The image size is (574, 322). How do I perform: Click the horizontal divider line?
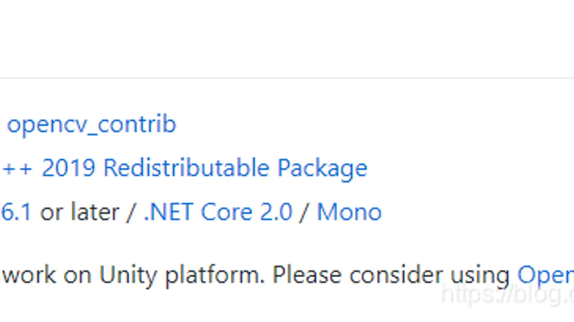coord(287,78)
